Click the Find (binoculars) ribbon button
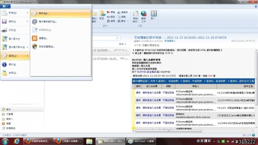This screenshot has height=145, width=258. [x=121, y=21]
